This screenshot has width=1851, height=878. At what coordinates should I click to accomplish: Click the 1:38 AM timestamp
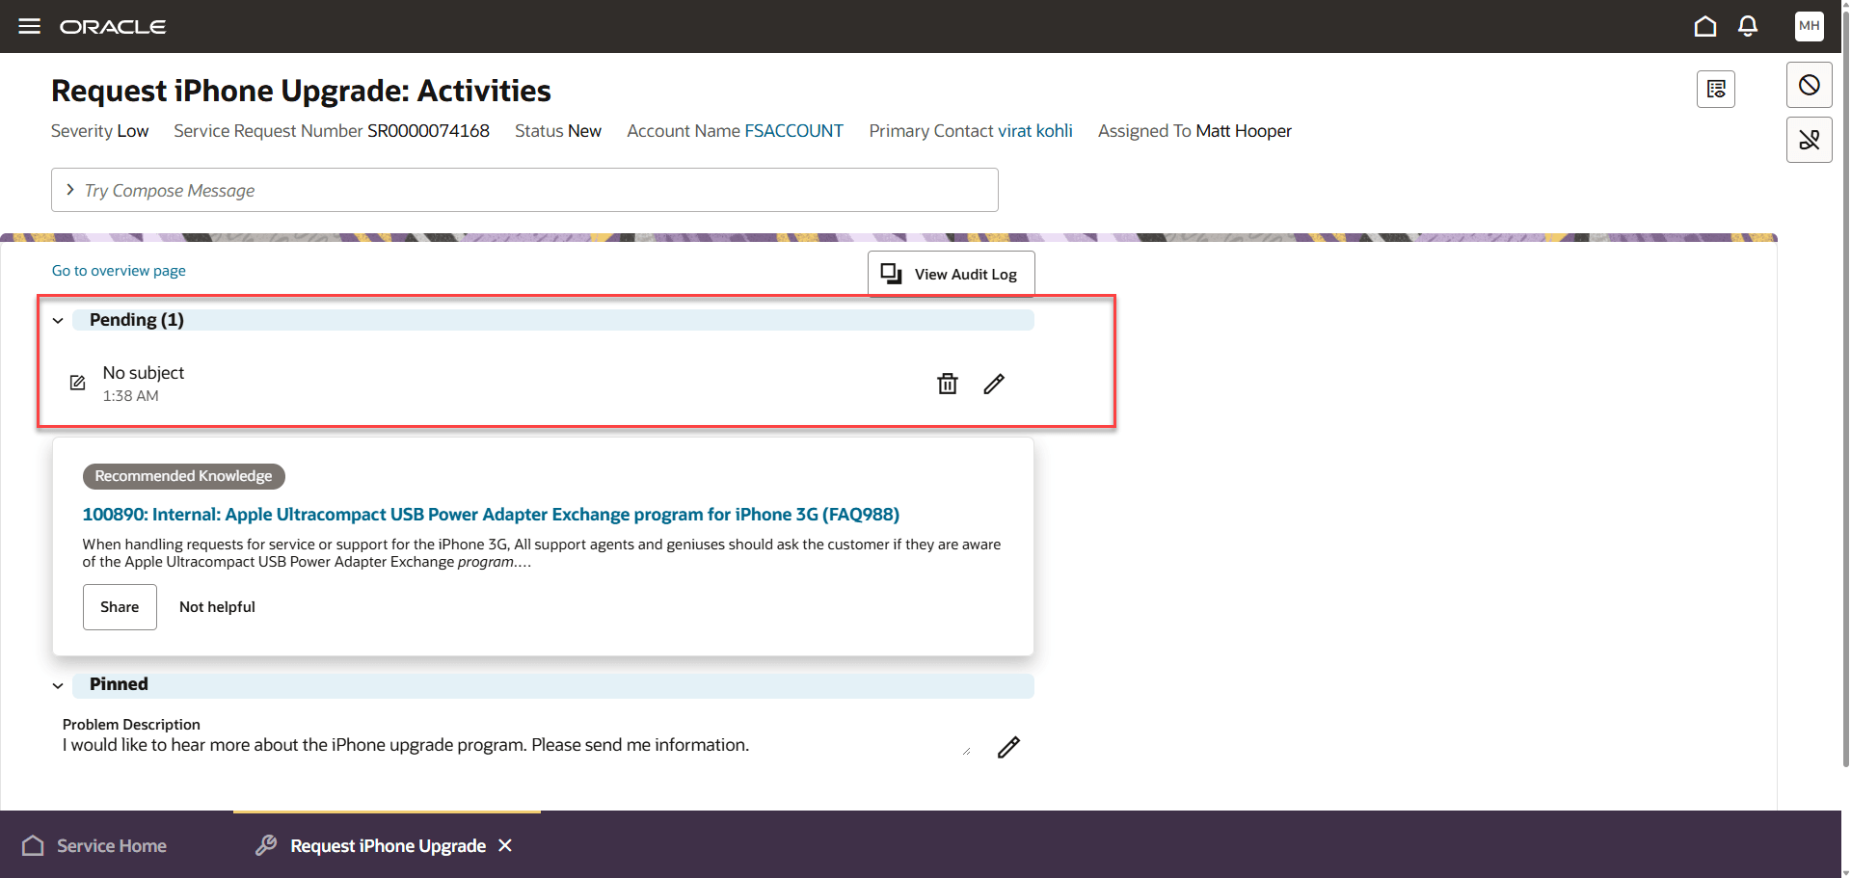coord(131,396)
